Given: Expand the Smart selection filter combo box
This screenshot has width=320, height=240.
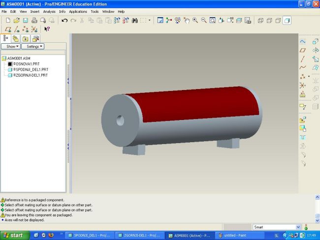Looking at the screenshot, I should 277,227.
